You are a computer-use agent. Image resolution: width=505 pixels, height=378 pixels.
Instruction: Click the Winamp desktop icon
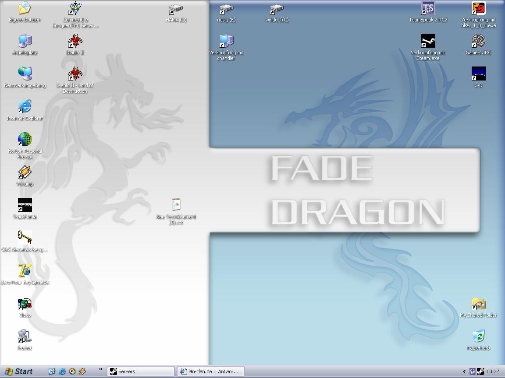tap(25, 173)
